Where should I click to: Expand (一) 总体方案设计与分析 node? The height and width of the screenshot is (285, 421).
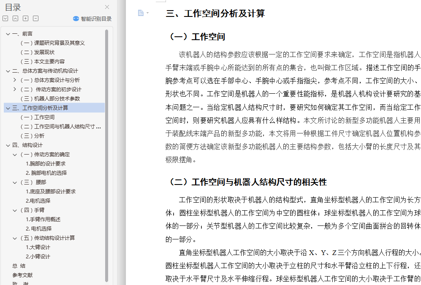[x=15, y=80]
